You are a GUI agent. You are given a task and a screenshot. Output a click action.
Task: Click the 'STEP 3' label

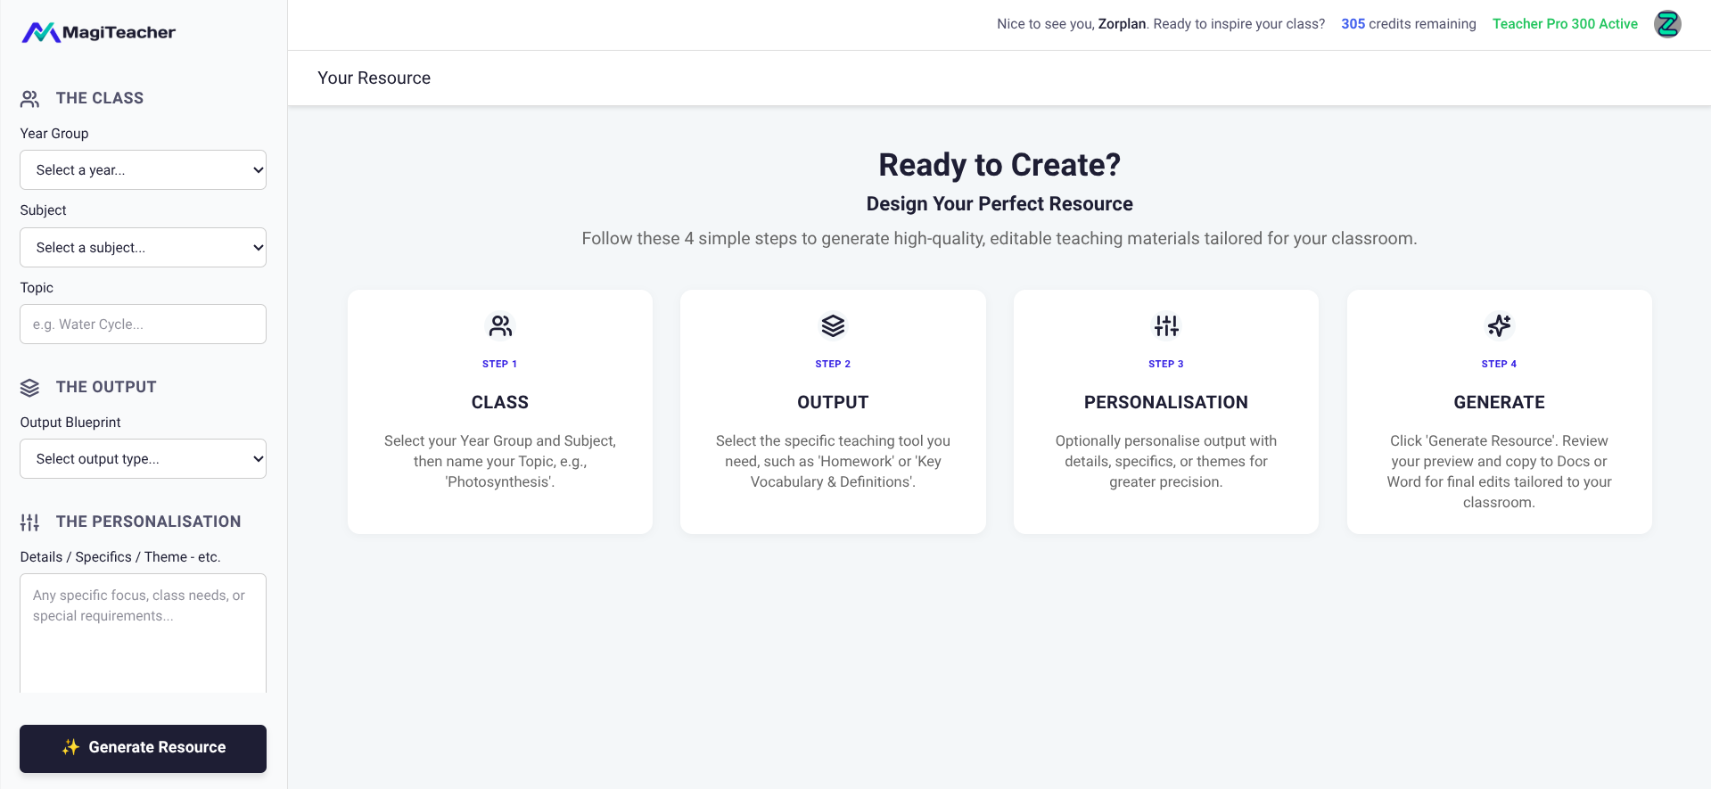pyautogui.click(x=1166, y=364)
